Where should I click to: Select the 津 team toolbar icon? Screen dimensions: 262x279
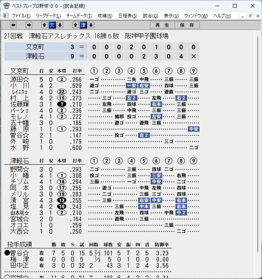(83, 25)
